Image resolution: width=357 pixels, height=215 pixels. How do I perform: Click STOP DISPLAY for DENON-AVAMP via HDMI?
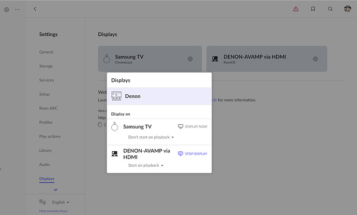click(192, 154)
